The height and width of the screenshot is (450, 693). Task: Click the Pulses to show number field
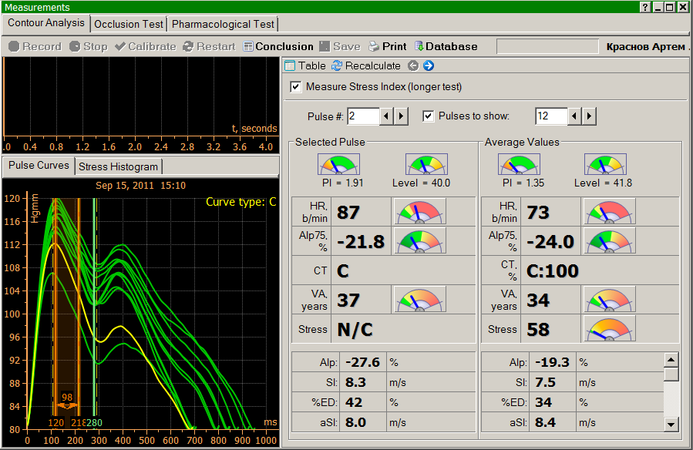coord(551,116)
